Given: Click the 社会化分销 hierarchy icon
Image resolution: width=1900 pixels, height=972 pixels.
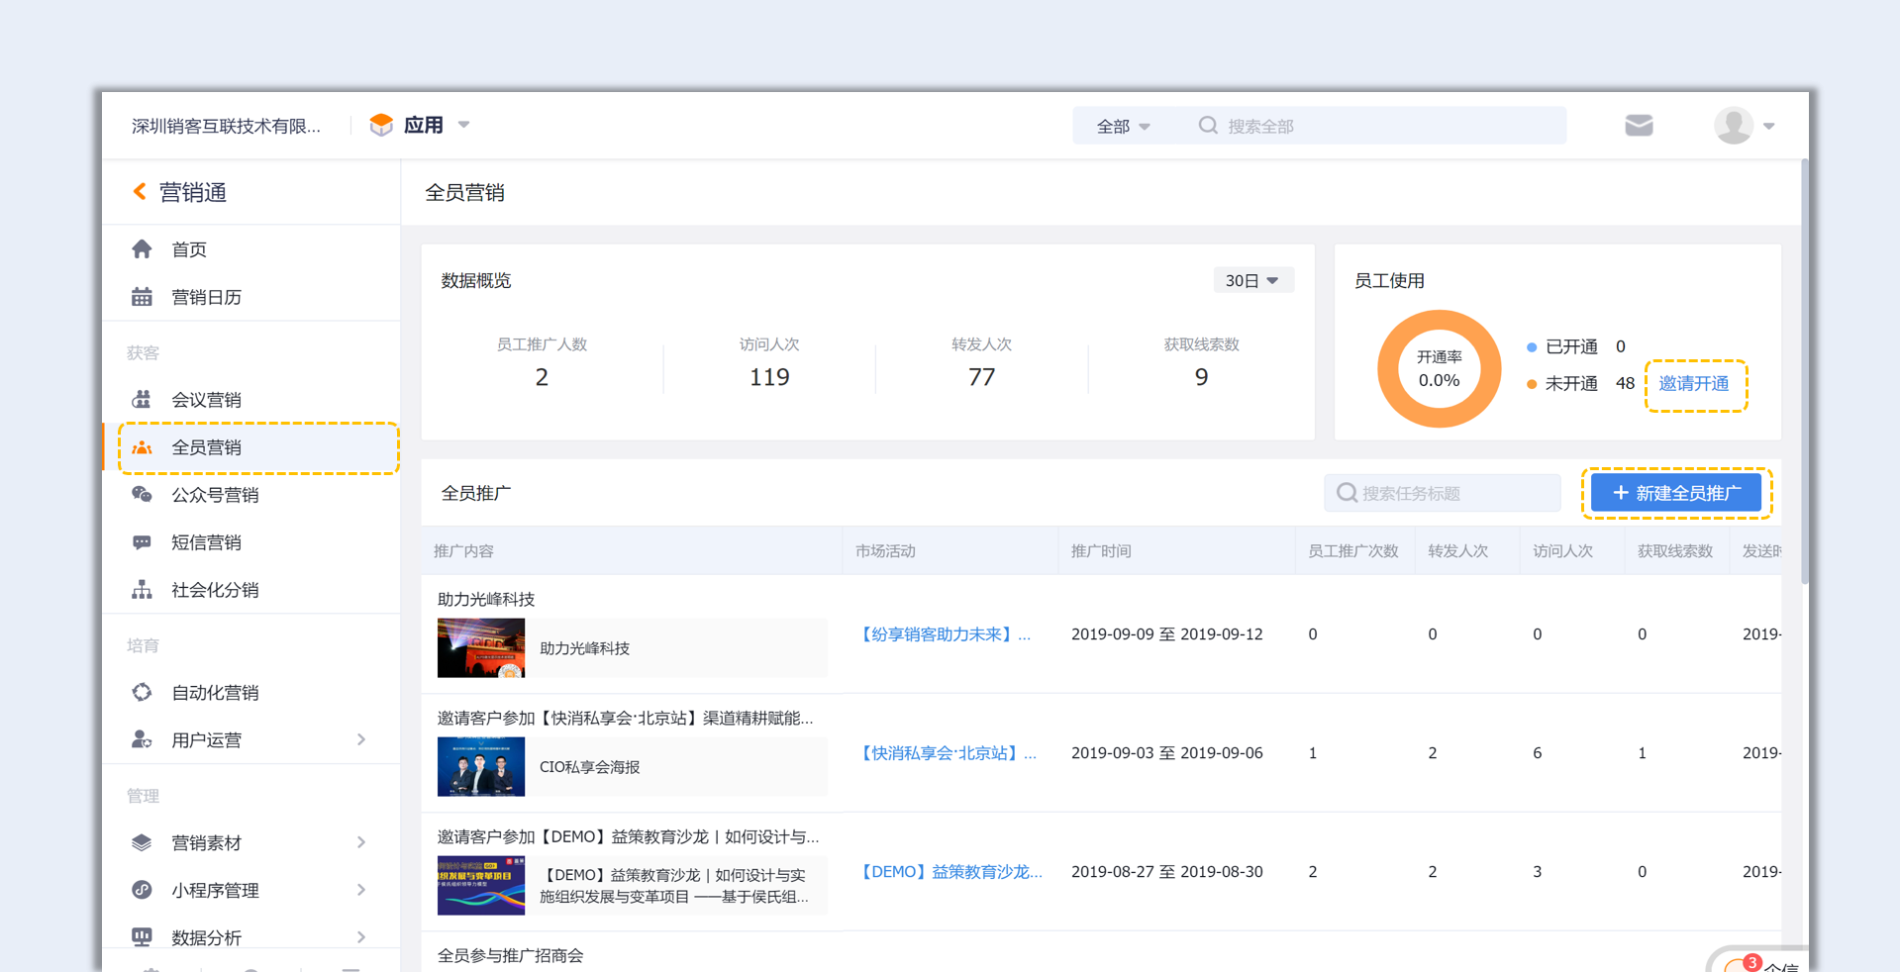Looking at the screenshot, I should pyautogui.click(x=142, y=589).
